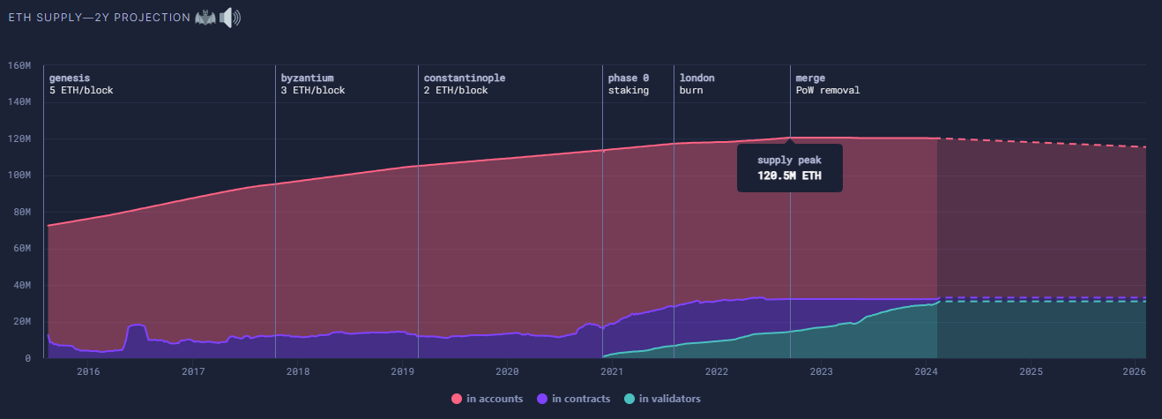
Task: Click the 2026 label on the x-axis
Action: pos(1136,371)
